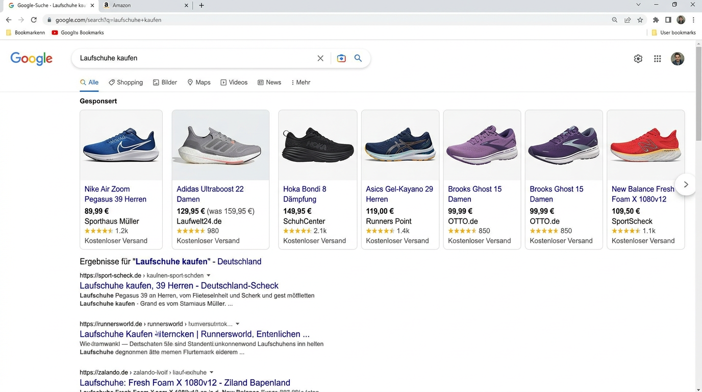Open the blue Nike shoe image
Viewport: 702px width, 392px height.
[121, 145]
